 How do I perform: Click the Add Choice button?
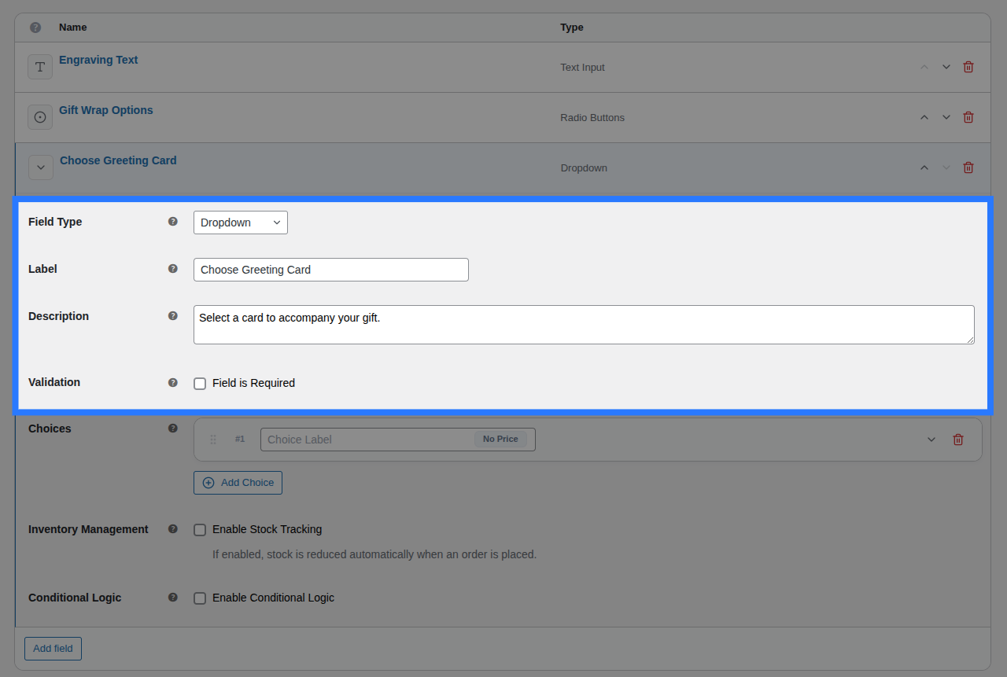(x=238, y=483)
